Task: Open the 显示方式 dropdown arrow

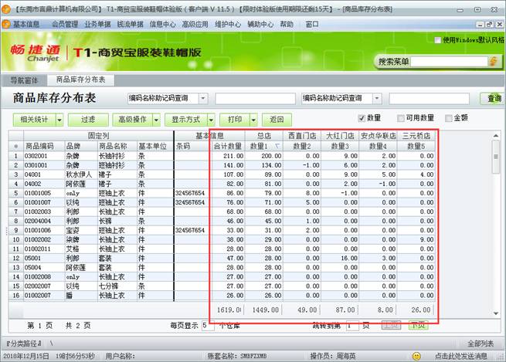Action: (211, 120)
